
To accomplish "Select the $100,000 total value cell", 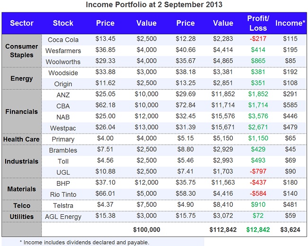I will 146,229.
